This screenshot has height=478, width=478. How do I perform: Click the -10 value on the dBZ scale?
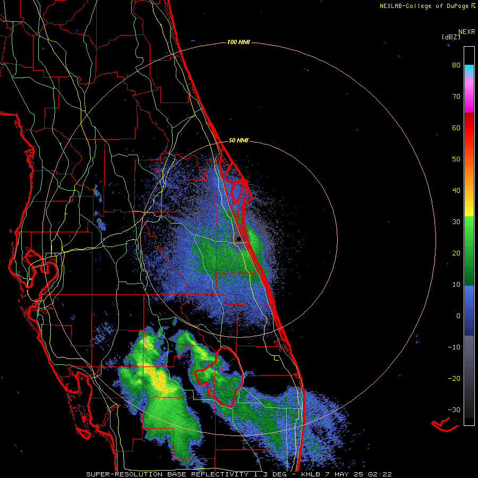coord(454,347)
